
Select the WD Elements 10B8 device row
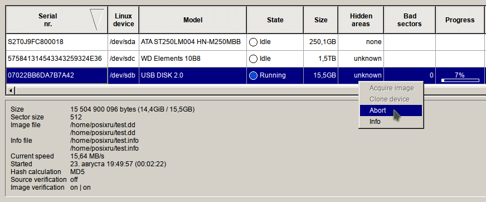click(245, 59)
